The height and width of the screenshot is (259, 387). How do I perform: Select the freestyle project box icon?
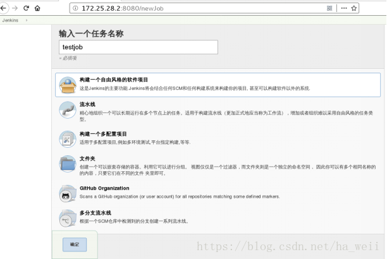pyautogui.click(x=68, y=85)
